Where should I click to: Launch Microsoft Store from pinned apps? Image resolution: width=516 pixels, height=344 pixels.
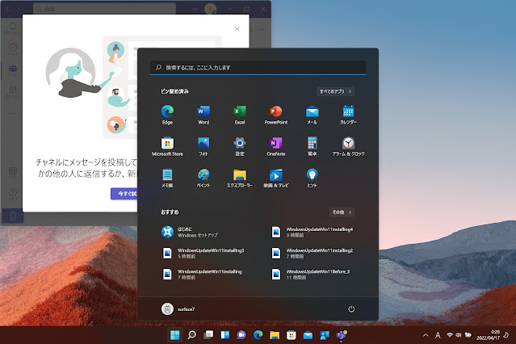pyautogui.click(x=167, y=146)
